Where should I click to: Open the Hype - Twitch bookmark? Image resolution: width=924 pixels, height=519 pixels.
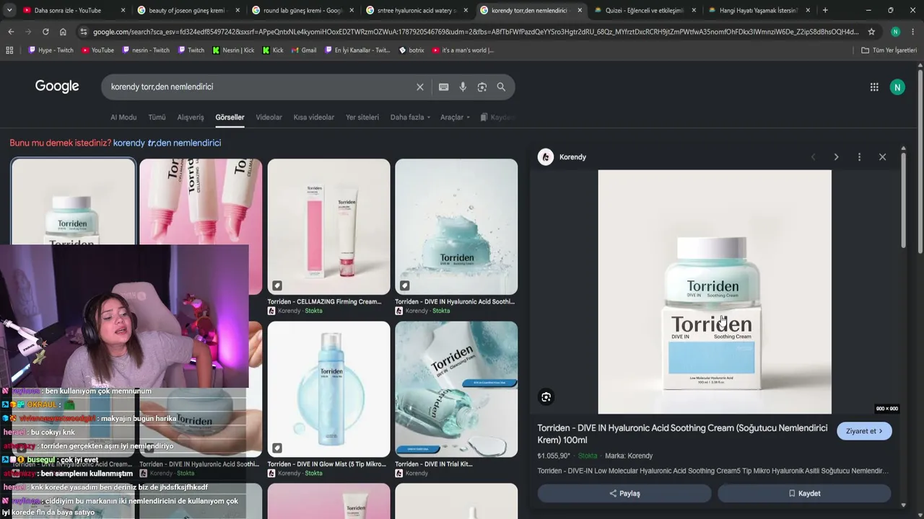(51, 50)
